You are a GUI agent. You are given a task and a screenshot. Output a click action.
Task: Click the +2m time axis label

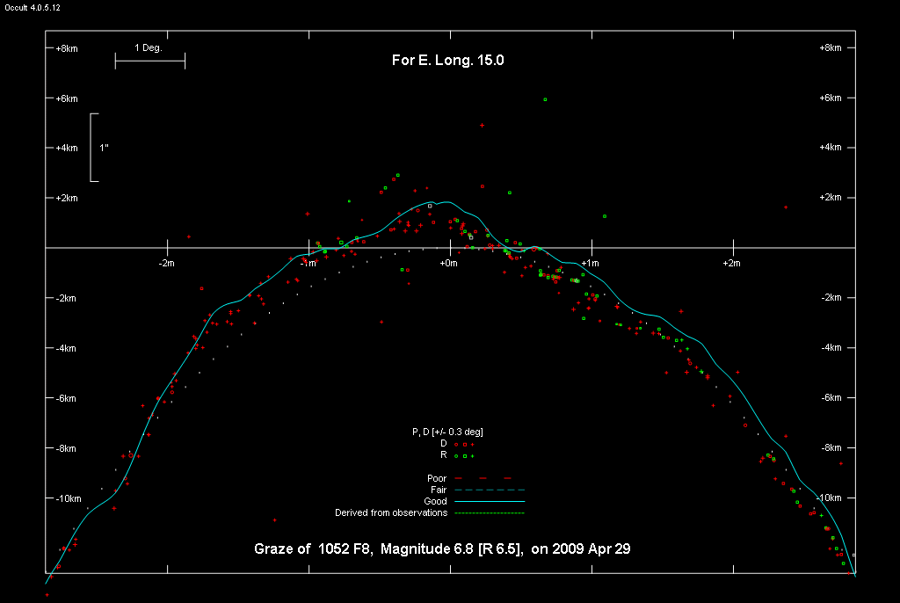(x=731, y=264)
